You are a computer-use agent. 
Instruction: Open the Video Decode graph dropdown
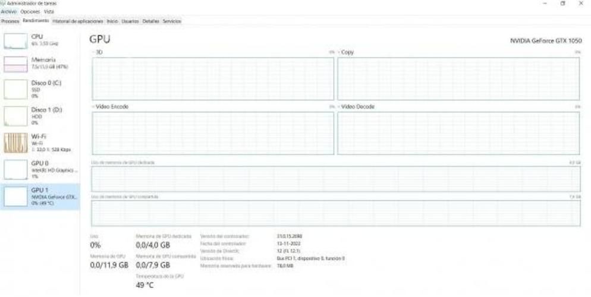(x=356, y=107)
